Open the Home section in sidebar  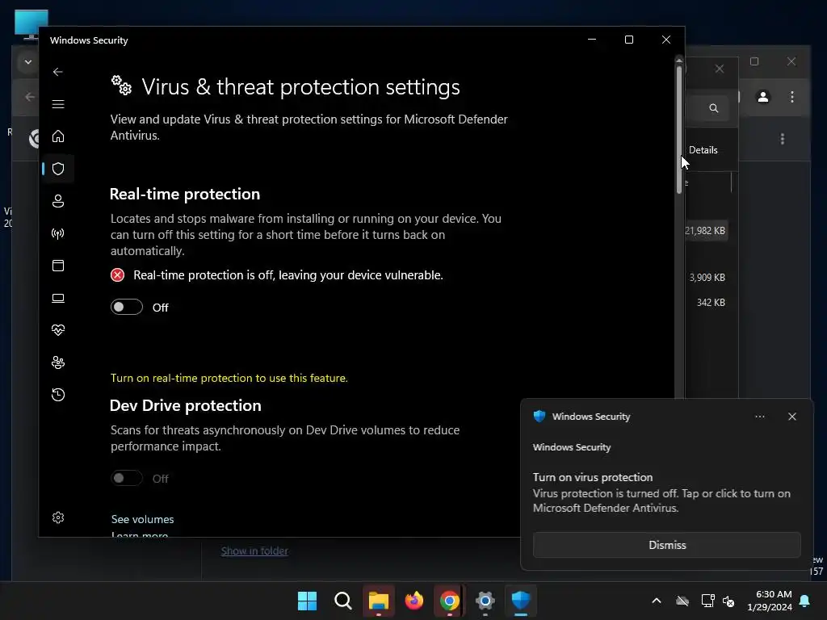[58, 136]
